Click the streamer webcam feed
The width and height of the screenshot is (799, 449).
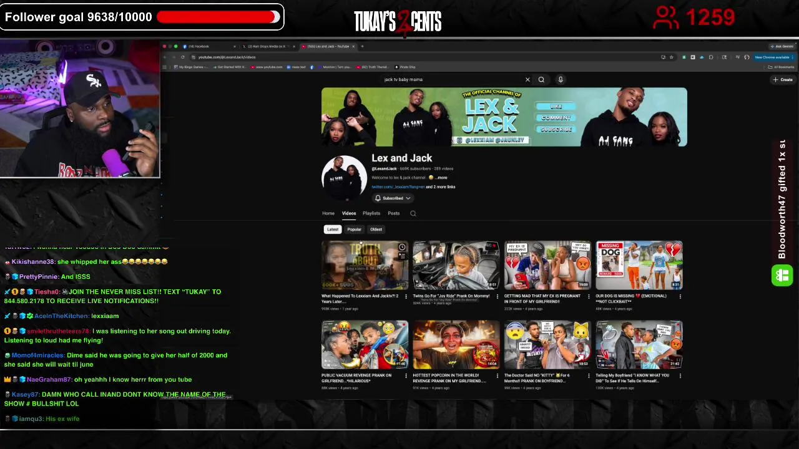pos(80,110)
